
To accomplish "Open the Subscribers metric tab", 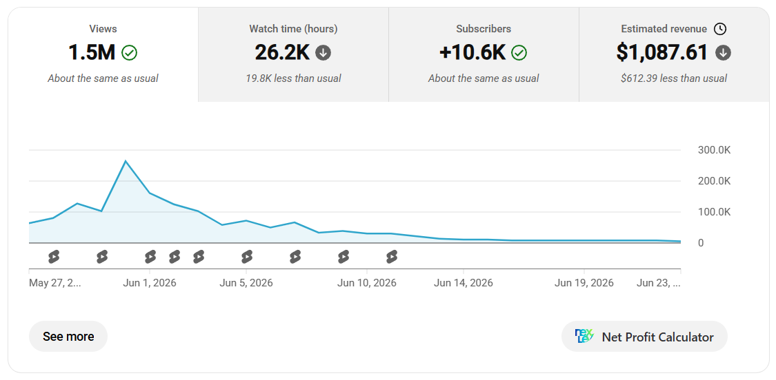I will tap(484, 55).
